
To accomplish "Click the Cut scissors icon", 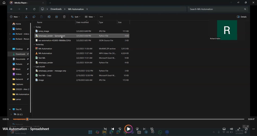I will point(26,17).
